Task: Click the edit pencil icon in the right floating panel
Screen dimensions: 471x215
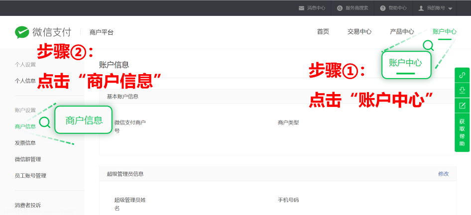Action: pos(462,106)
